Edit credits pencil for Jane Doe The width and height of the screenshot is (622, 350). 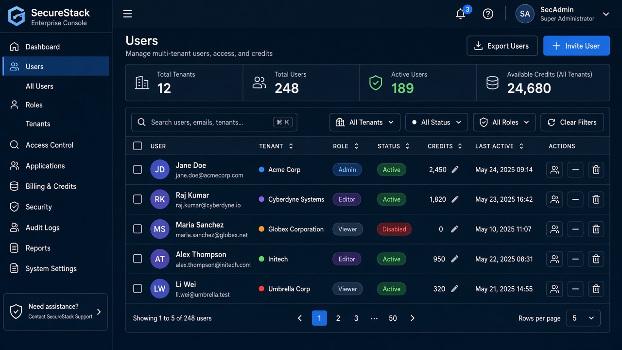pyautogui.click(x=455, y=170)
